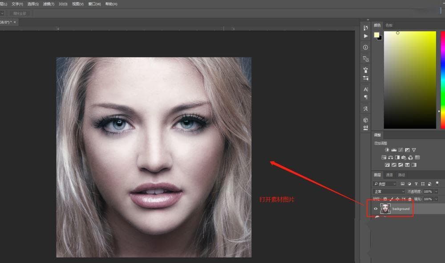Add an Exposure adjustment
Screen dimensions: 445x263
(407, 150)
